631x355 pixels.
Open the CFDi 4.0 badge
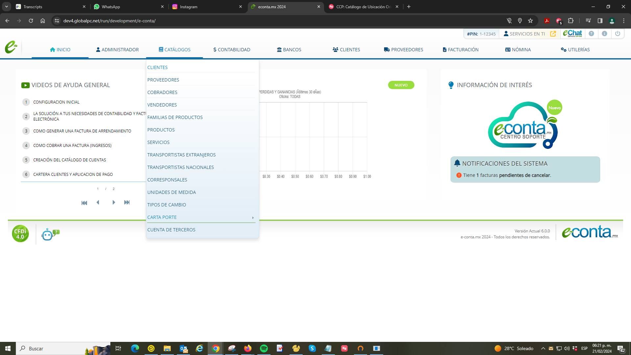pyautogui.click(x=20, y=234)
